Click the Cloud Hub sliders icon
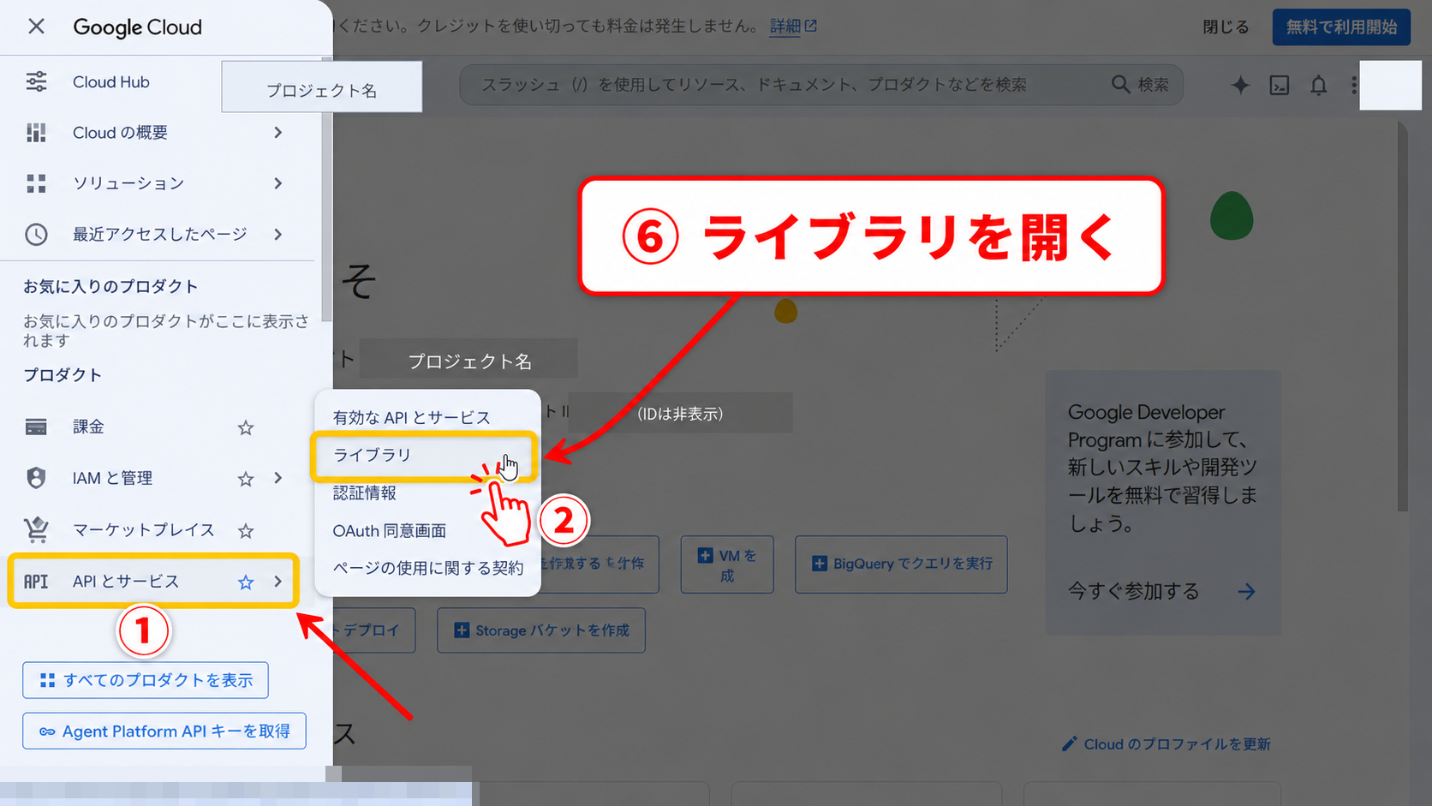Viewport: 1432px width, 806px height. tap(36, 82)
